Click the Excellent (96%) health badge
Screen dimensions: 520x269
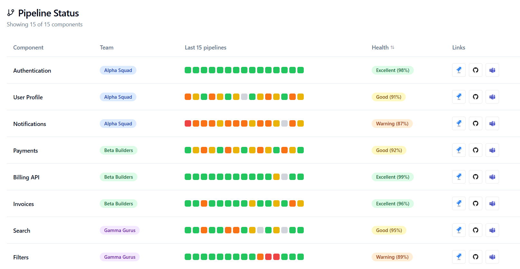tap(393, 203)
